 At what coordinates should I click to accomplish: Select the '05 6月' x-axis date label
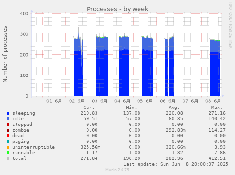click(145, 101)
